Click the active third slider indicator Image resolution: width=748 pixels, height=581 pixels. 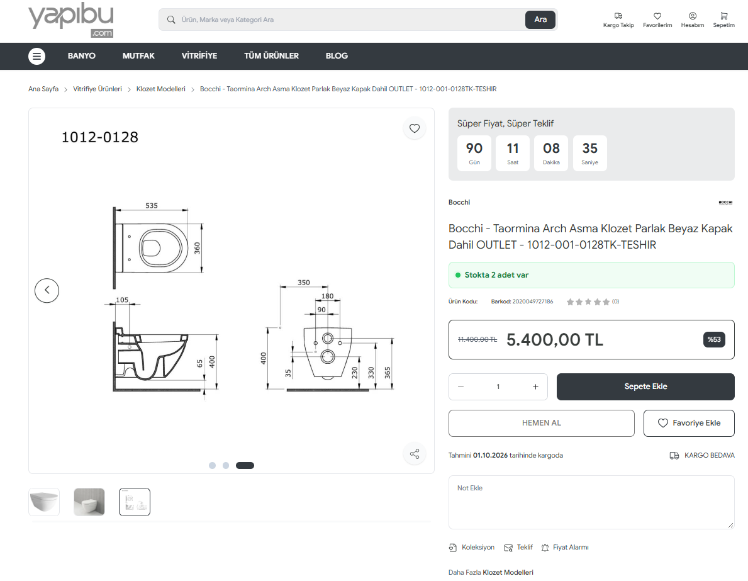[x=245, y=465]
